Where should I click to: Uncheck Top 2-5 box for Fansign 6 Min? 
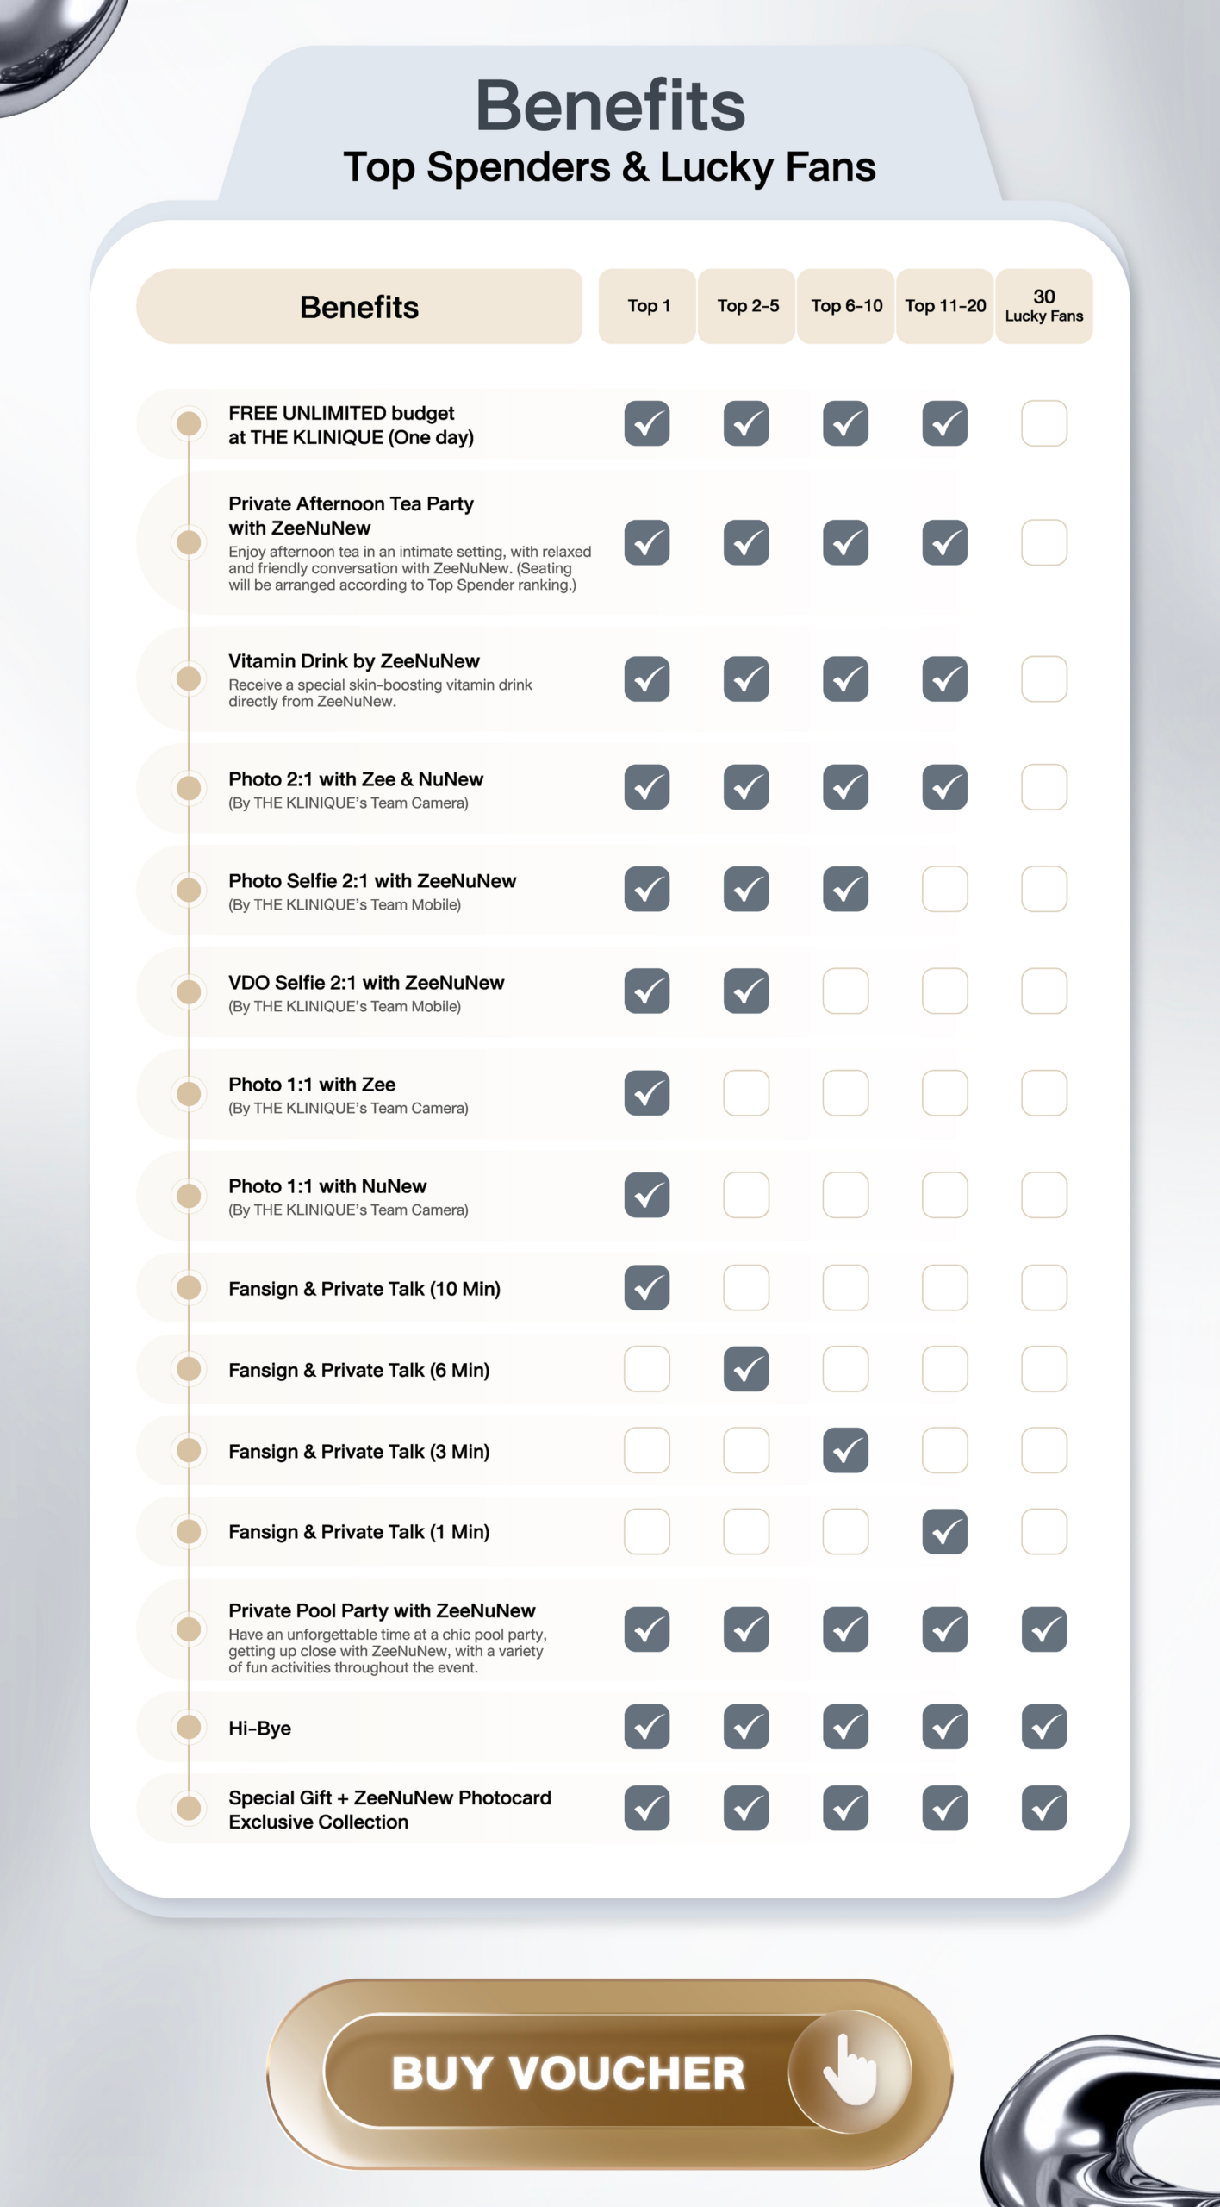coord(746,1369)
